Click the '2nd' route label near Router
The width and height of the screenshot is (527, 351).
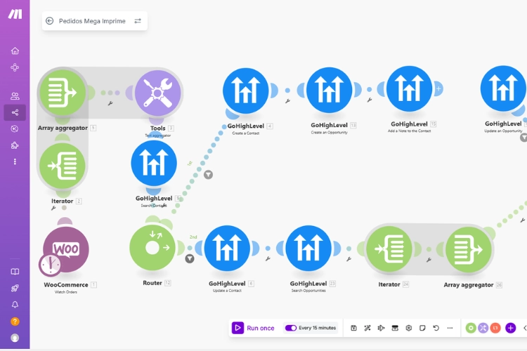pos(193,237)
